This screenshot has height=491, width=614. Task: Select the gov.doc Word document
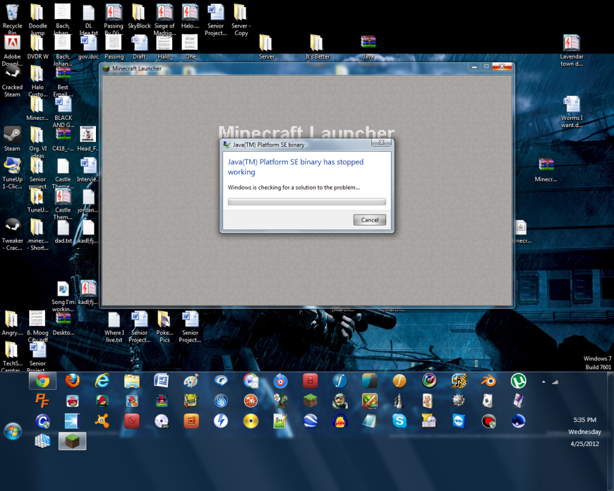pos(89,48)
